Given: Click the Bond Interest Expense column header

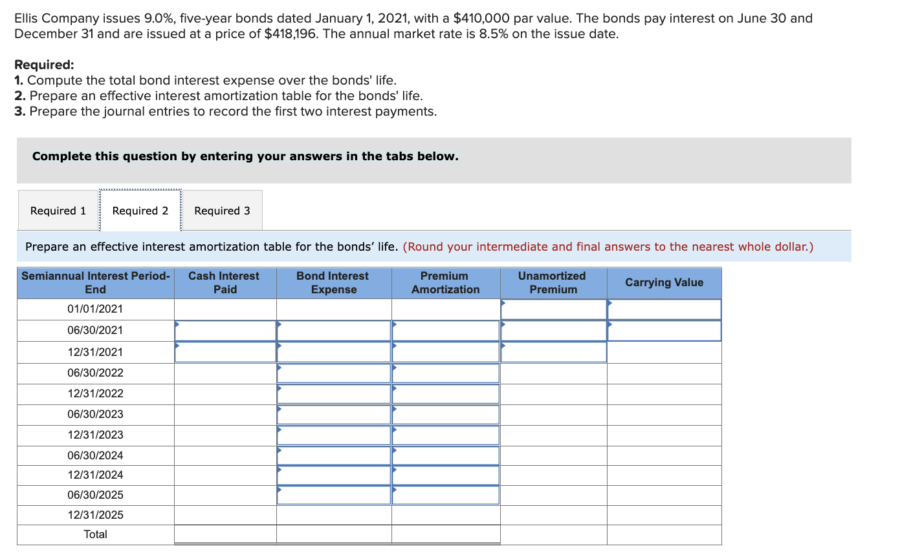Looking at the screenshot, I should click(x=334, y=283).
